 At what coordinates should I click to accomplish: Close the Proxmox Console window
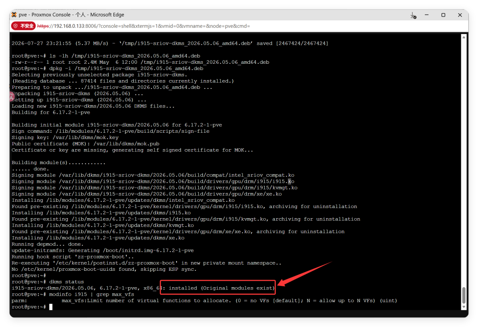click(460, 15)
